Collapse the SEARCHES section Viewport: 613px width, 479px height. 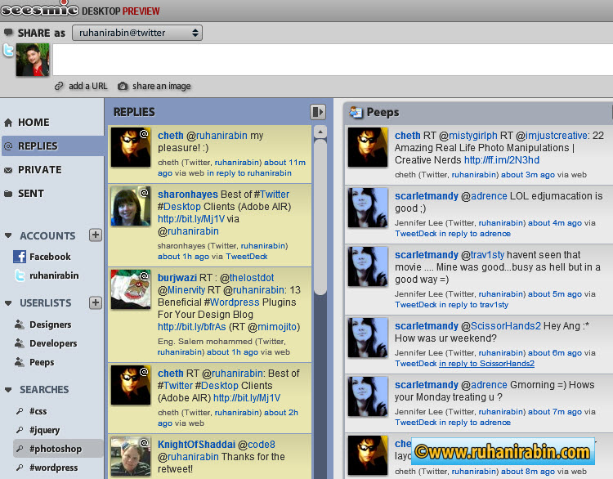point(8,390)
